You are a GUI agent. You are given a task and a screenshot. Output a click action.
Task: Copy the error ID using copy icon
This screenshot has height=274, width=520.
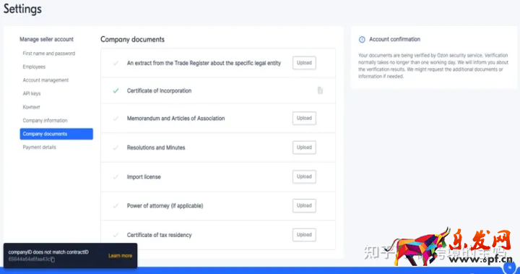click(53, 260)
